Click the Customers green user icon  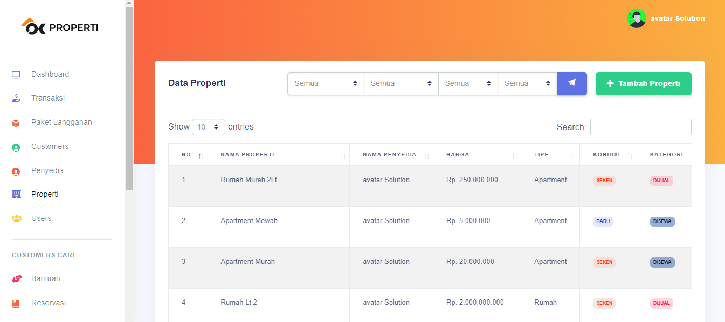16,147
